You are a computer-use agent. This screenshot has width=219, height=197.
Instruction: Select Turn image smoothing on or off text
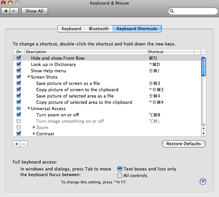tap(70, 121)
